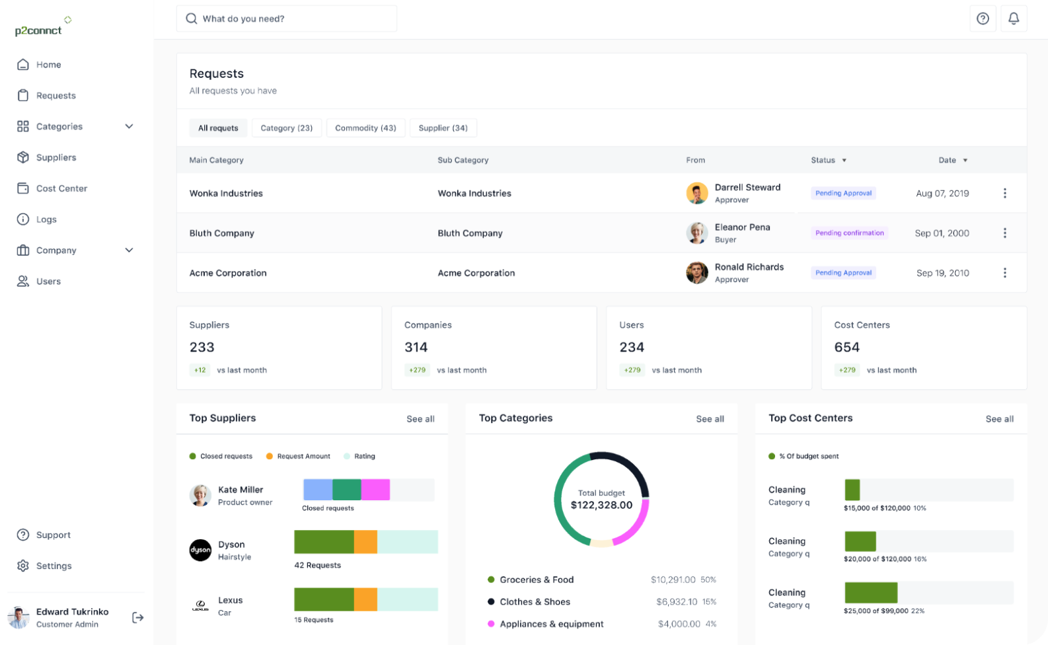Click the p2connct logo

coord(43,26)
